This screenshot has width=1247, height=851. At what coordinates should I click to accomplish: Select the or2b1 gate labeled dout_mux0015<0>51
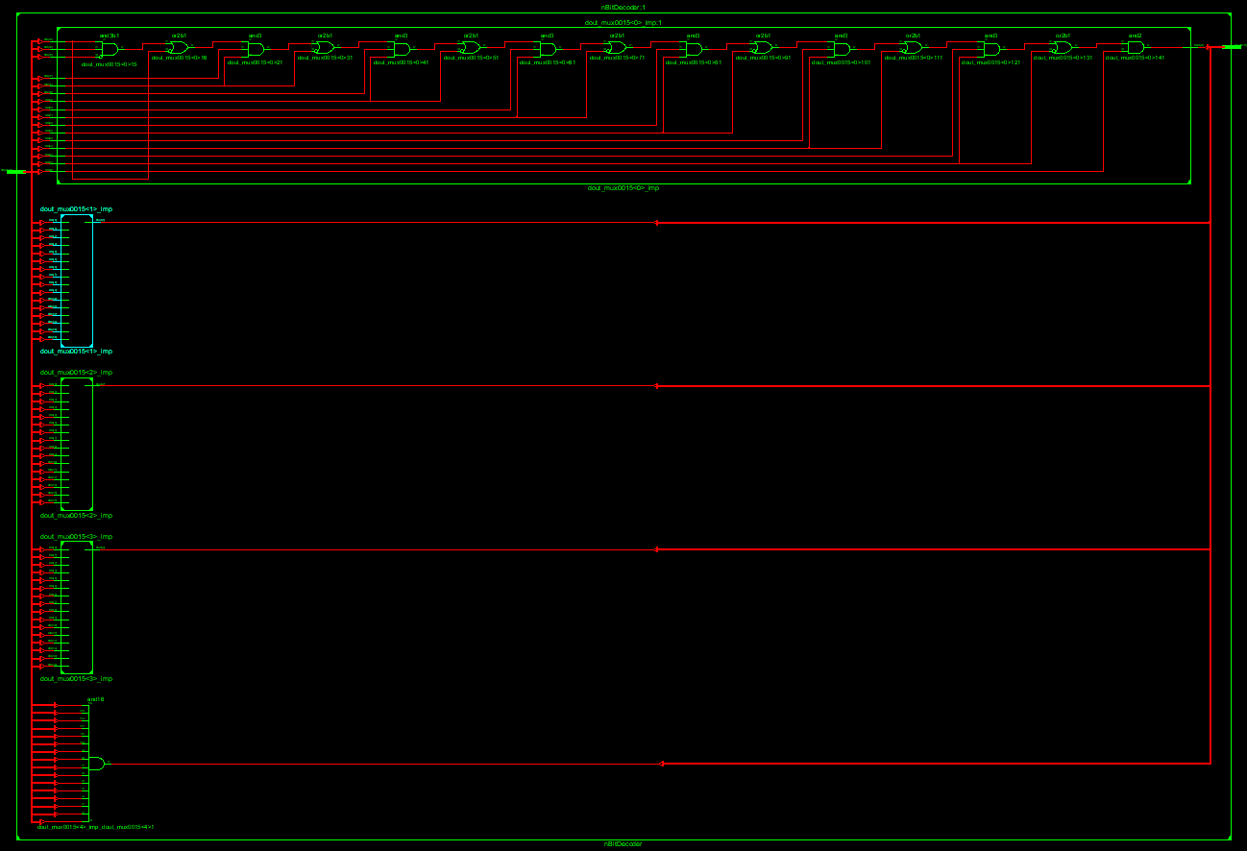(x=472, y=47)
